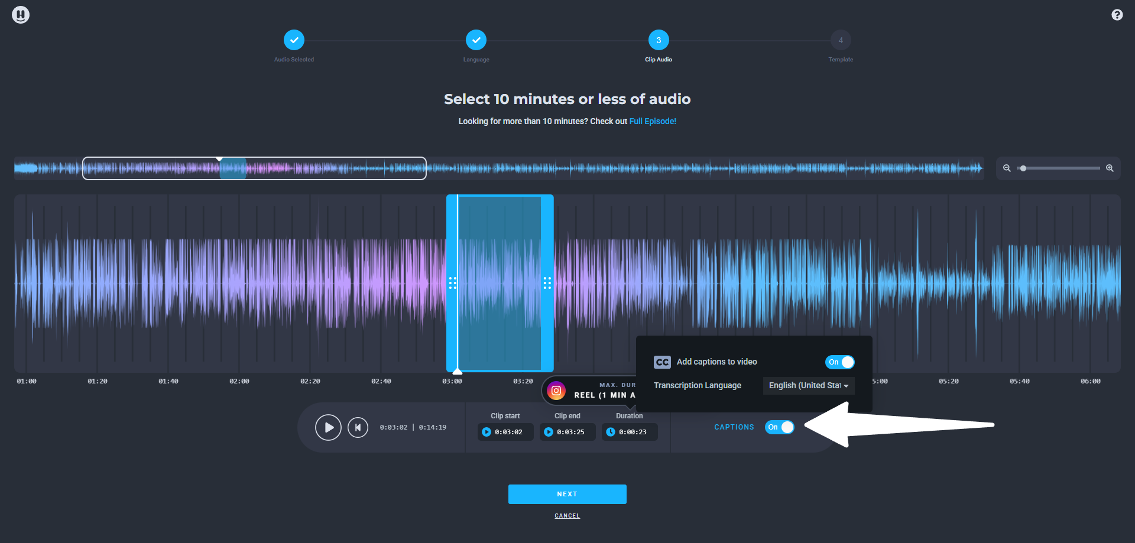The width and height of the screenshot is (1135, 543).
Task: Click the CANCEL link
Action: [567, 516]
